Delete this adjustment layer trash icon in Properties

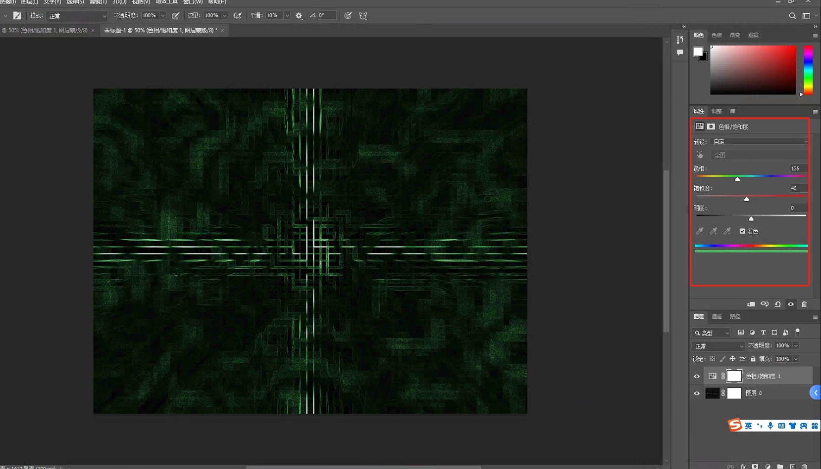point(804,304)
